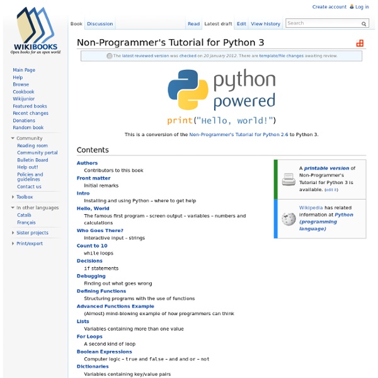Image resolution: width=378 pixels, height=378 pixels.
Task: Switch to the Book tab
Action: [x=76, y=24]
